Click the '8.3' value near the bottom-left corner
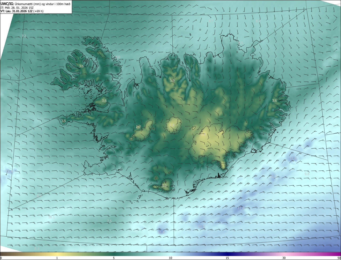Viewport: 341px width, 260px height. (x=37, y=248)
